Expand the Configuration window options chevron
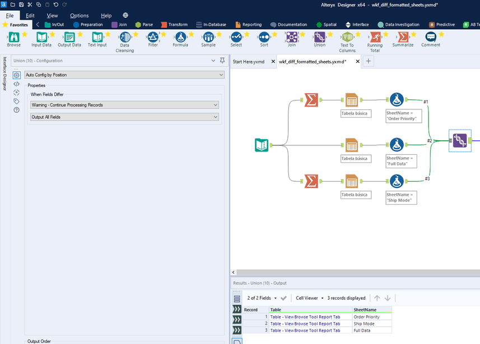480x344 pixels. pyautogui.click(x=213, y=61)
